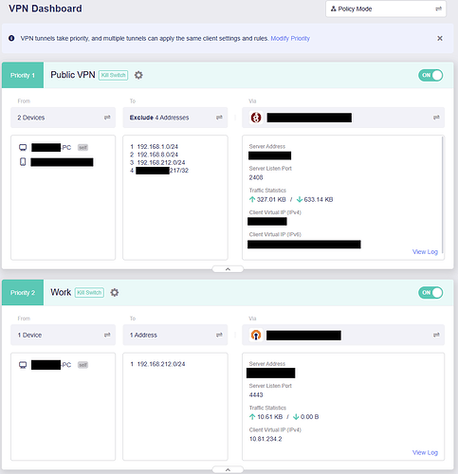Select the Priority 1 tab label
This screenshot has width=458, height=474.
[x=23, y=75]
